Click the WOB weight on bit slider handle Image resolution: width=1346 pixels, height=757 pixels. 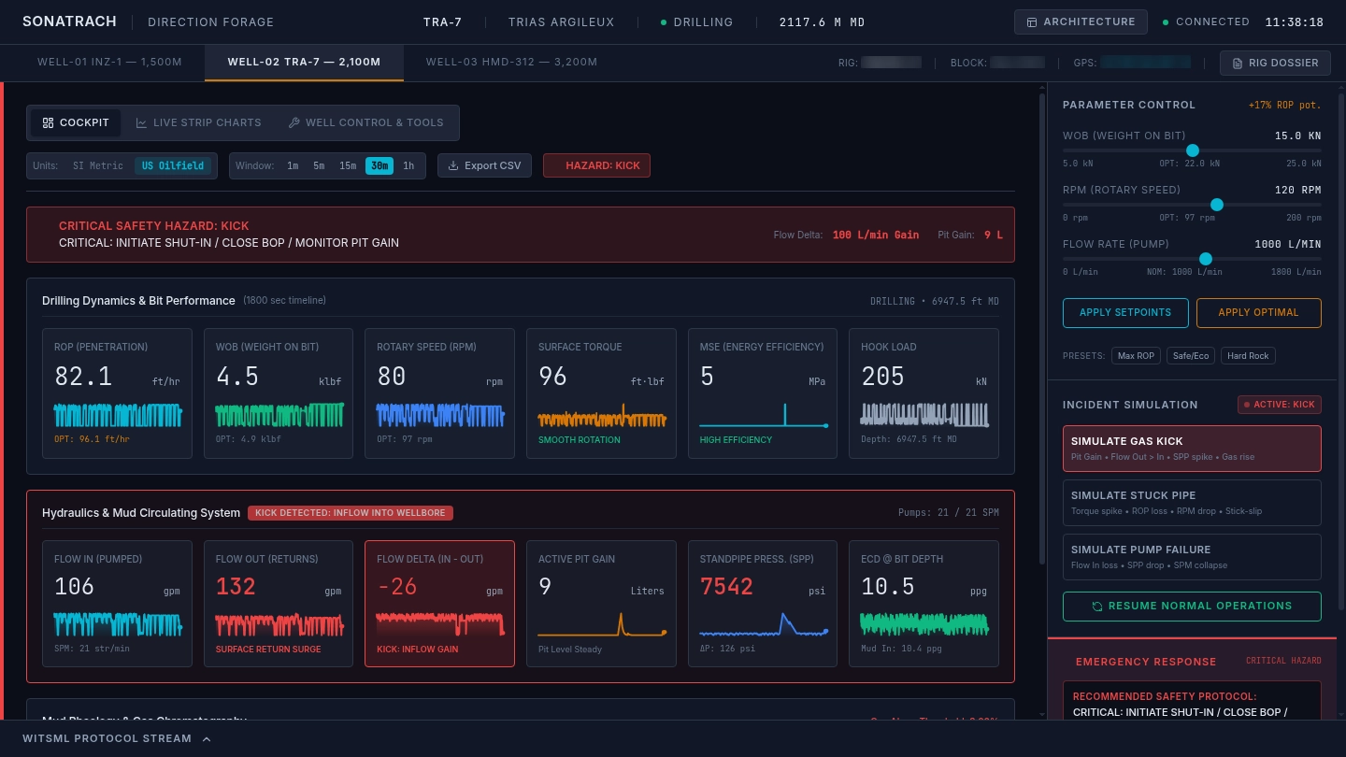[1193, 150]
